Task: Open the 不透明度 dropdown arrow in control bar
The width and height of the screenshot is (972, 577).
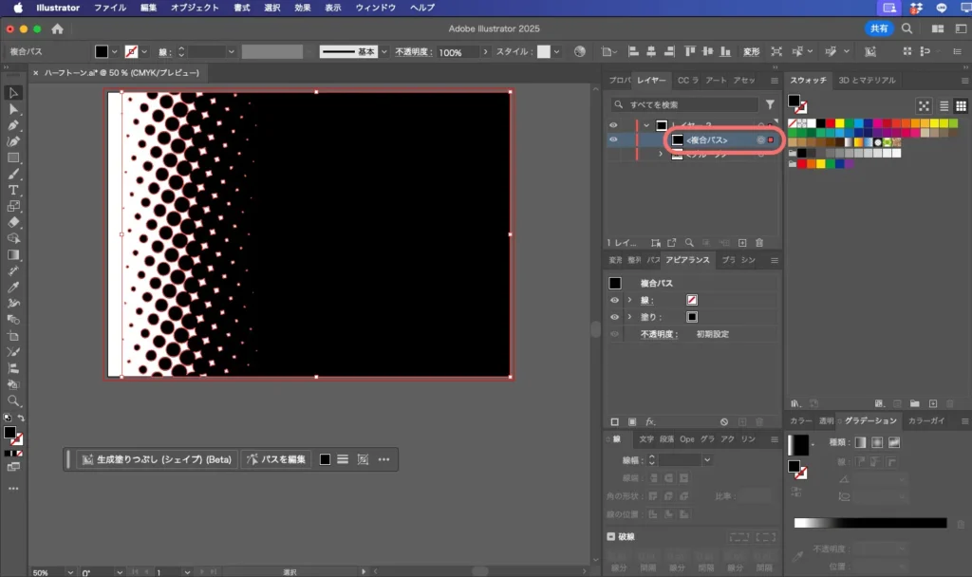Action: (x=486, y=52)
